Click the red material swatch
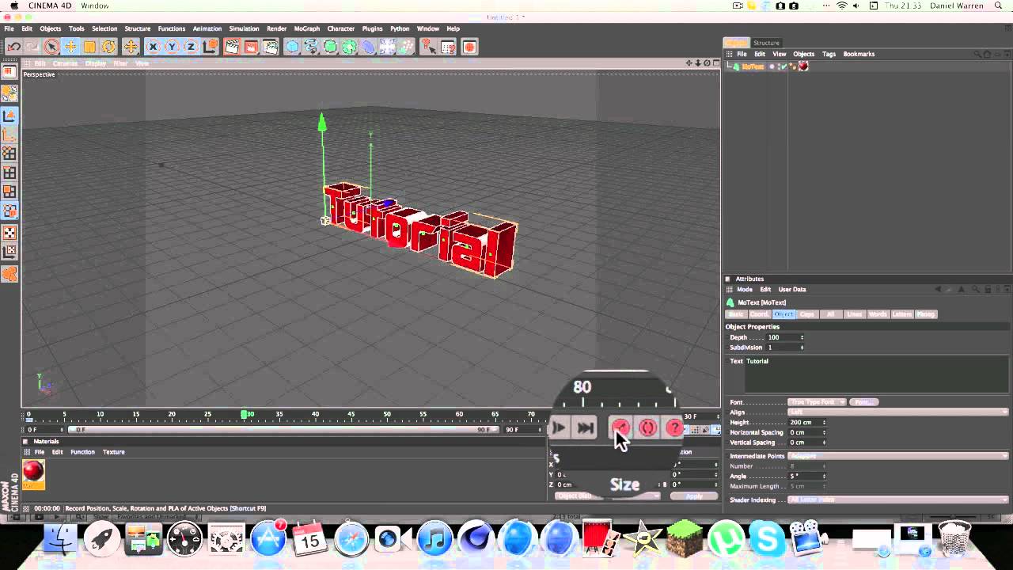This screenshot has height=570, width=1013. point(33,471)
